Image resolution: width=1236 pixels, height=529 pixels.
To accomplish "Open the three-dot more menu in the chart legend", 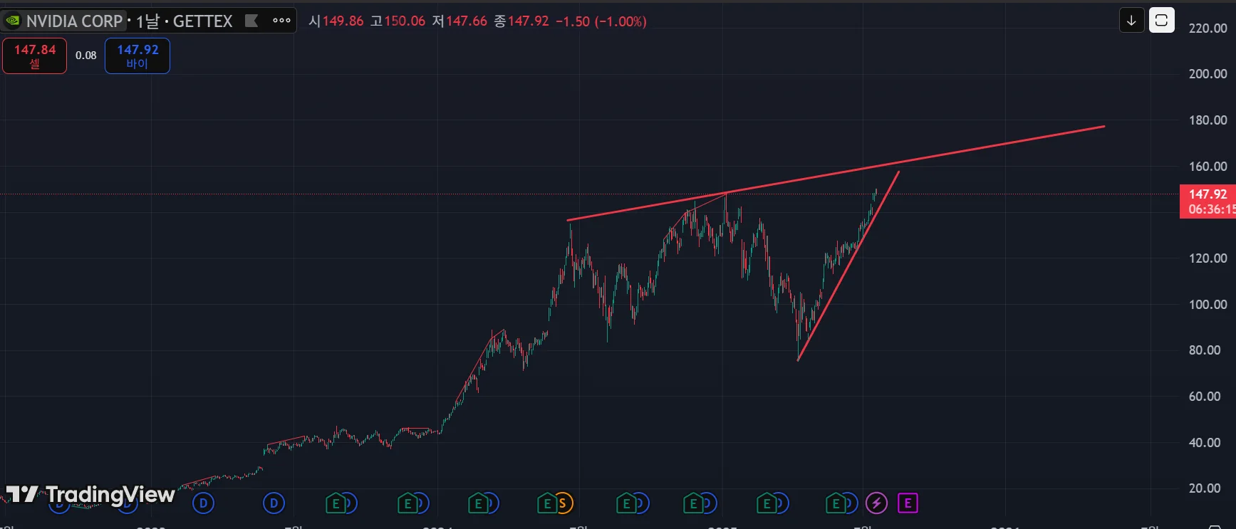I will pyautogui.click(x=281, y=21).
